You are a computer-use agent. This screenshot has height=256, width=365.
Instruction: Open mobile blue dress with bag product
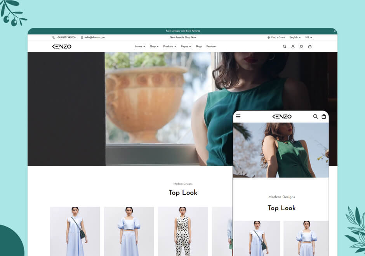coord(257,238)
